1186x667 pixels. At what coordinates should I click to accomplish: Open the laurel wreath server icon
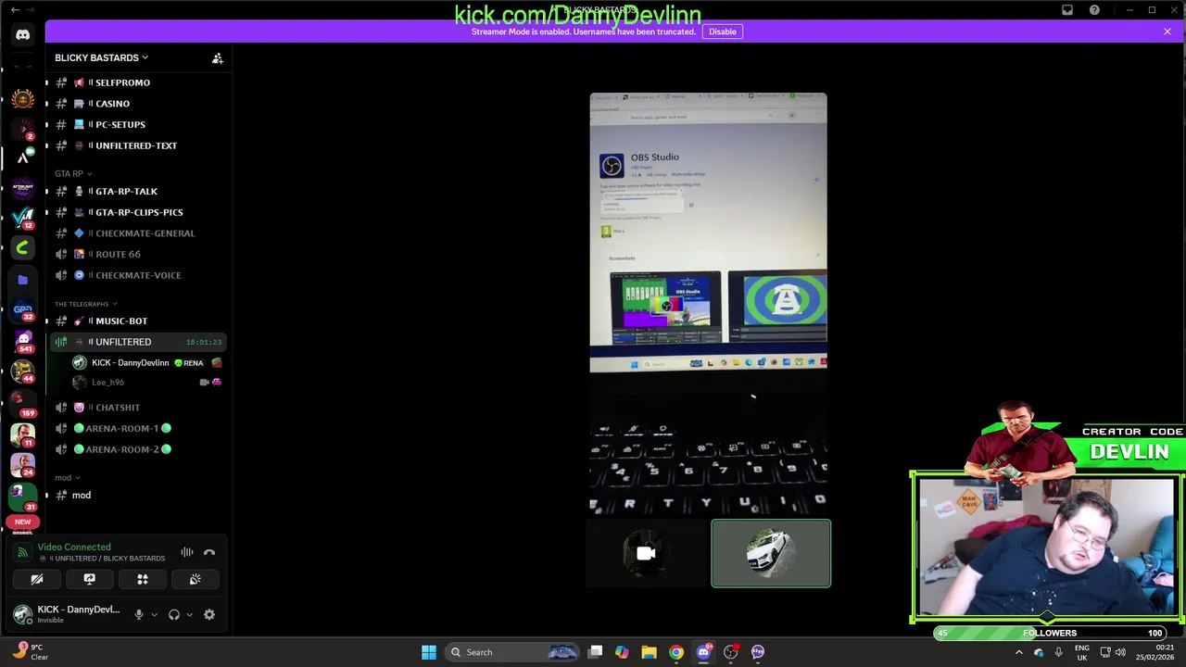pos(22,98)
